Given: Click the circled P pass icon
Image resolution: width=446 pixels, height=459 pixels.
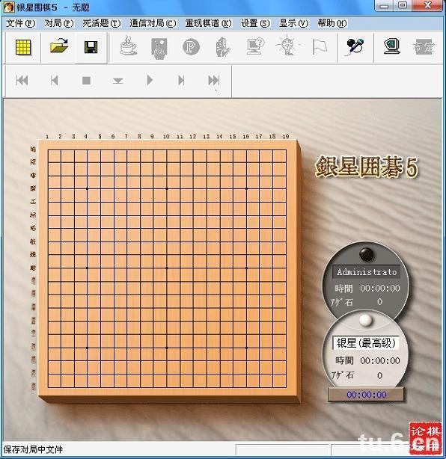Looking at the screenshot, I should coord(191,47).
